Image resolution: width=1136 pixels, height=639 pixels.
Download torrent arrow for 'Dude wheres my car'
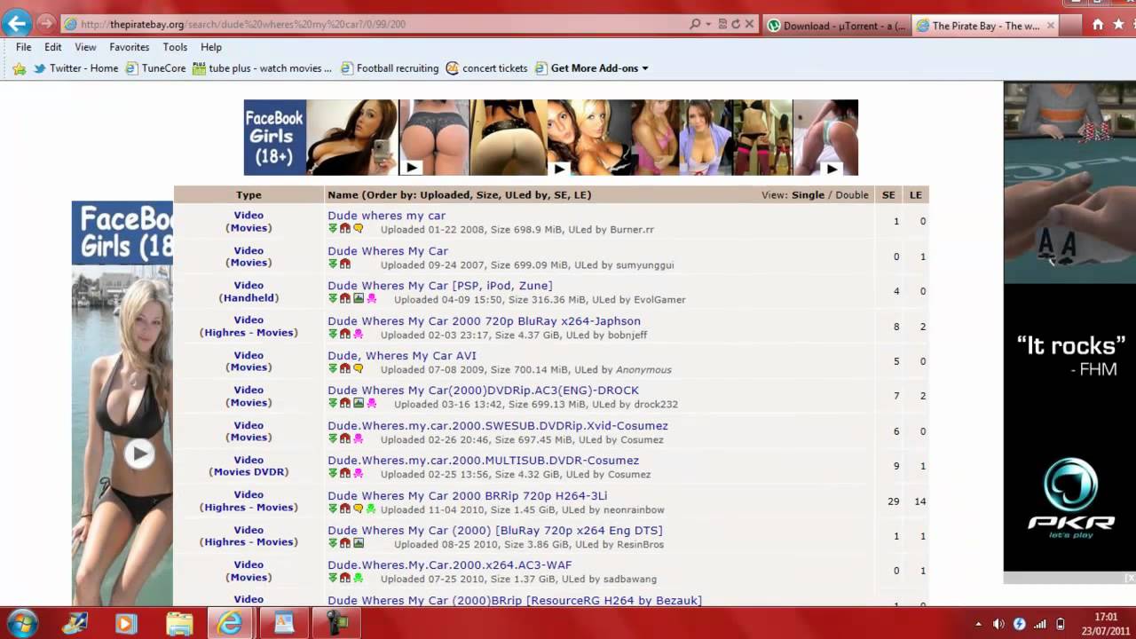click(333, 228)
